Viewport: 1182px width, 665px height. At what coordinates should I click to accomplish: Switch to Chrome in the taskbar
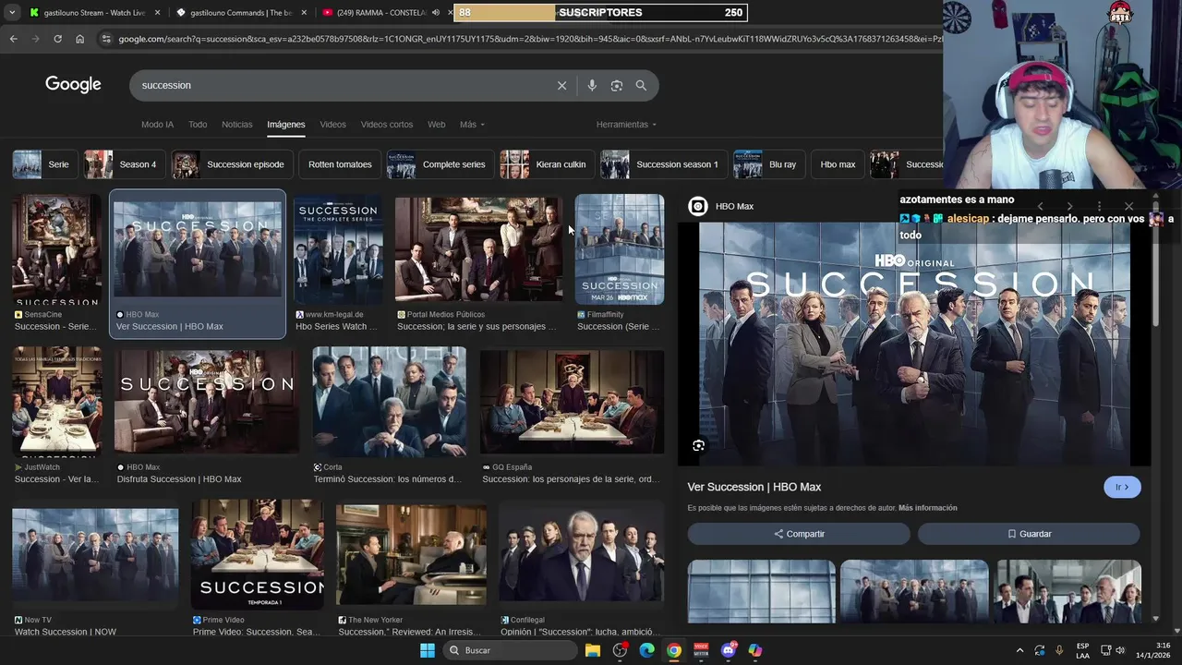click(674, 650)
